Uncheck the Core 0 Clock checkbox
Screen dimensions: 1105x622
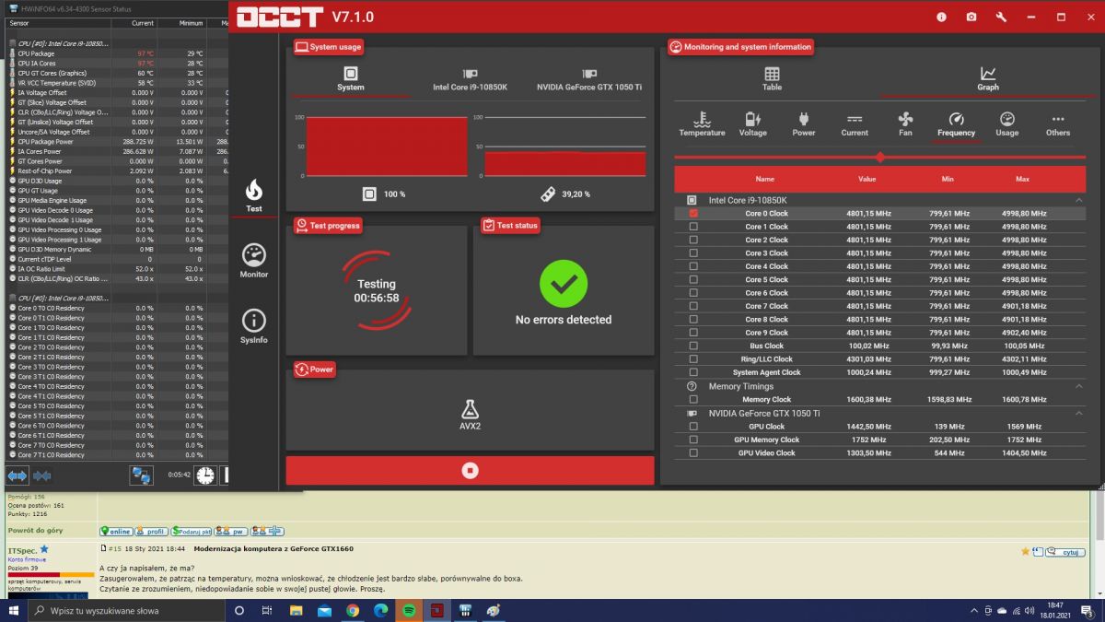693,214
